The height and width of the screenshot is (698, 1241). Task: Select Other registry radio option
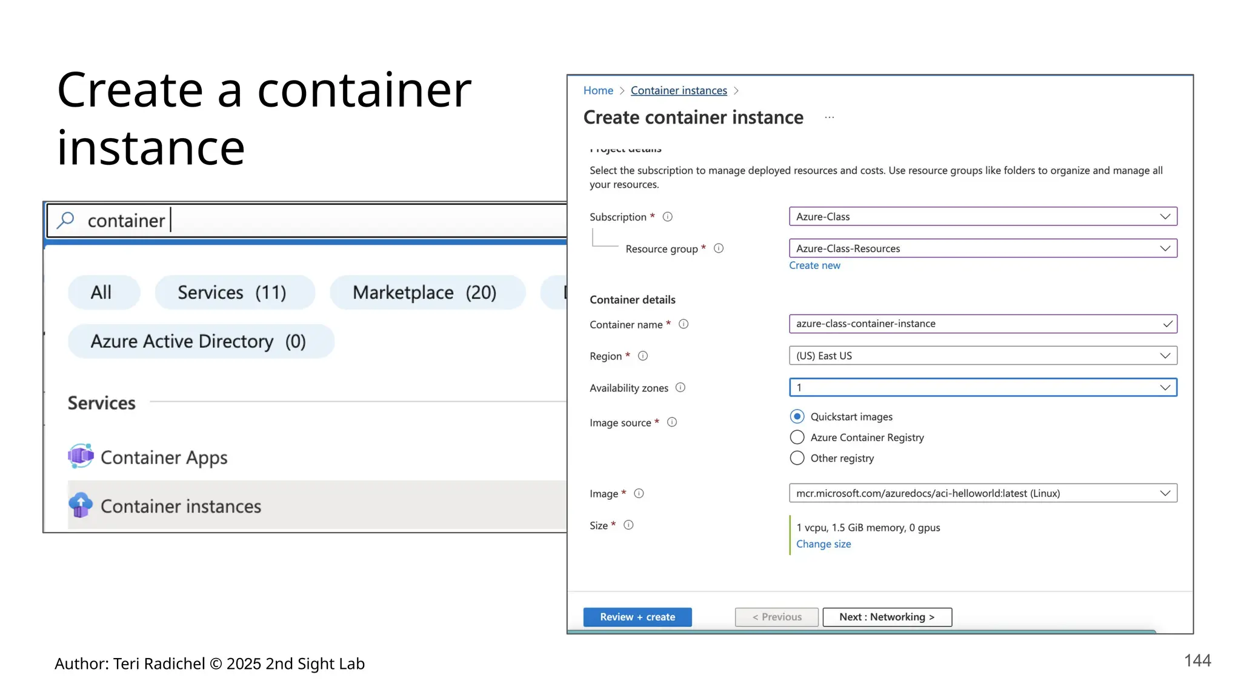point(797,458)
